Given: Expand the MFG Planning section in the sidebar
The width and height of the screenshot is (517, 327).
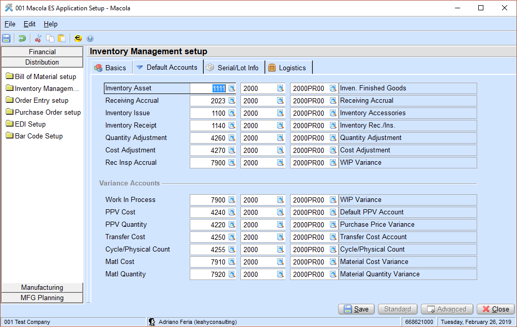Looking at the screenshot, I should (x=42, y=298).
